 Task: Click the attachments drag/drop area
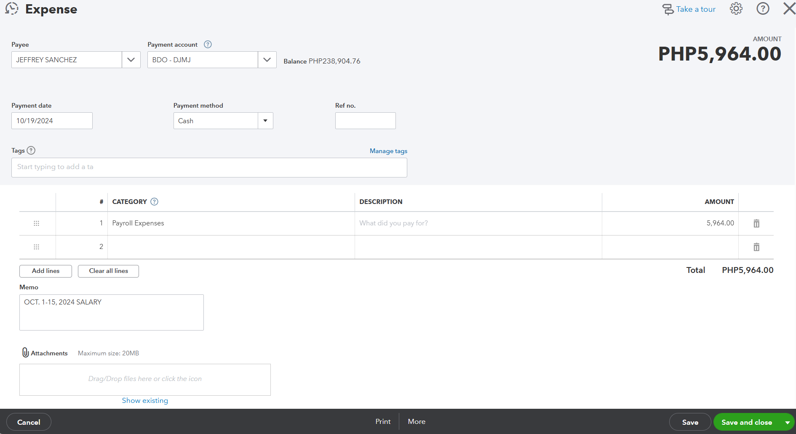coord(145,379)
